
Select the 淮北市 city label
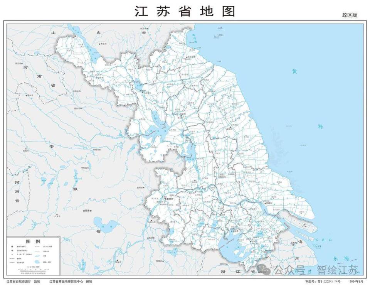click(x=77, y=91)
